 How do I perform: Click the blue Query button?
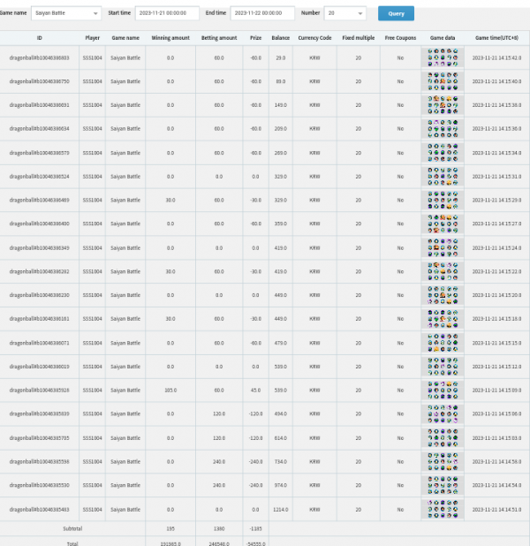[396, 13]
